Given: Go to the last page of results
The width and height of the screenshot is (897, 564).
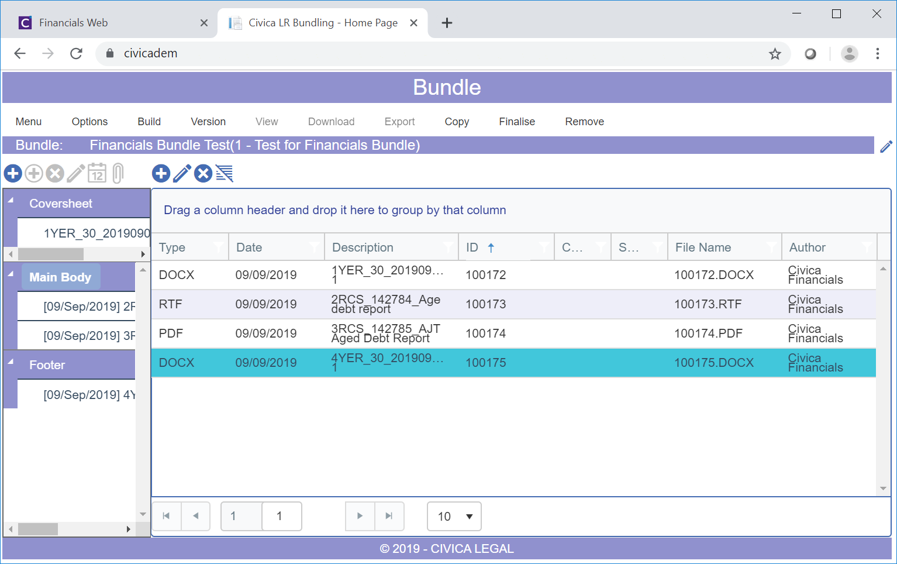Looking at the screenshot, I should pos(389,516).
